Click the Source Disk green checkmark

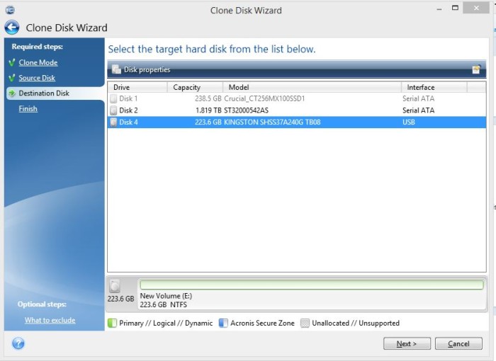pyautogui.click(x=12, y=77)
